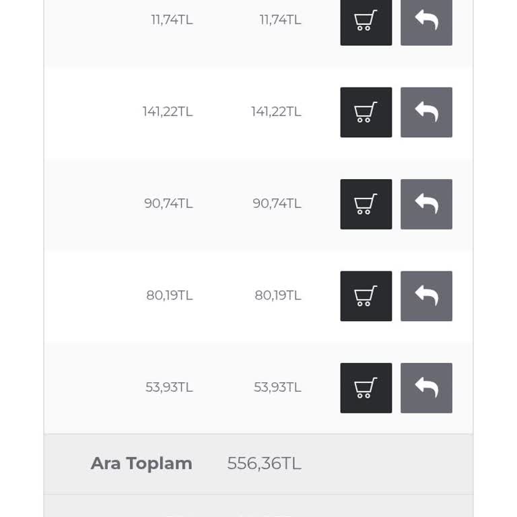This screenshot has height=517, width=517.
Task: Click the 556,36TL subtotal amount
Action: [x=264, y=463]
